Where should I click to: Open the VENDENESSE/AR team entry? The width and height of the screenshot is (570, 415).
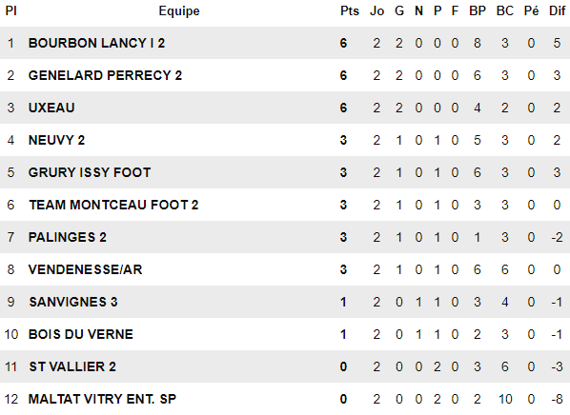tap(86, 269)
